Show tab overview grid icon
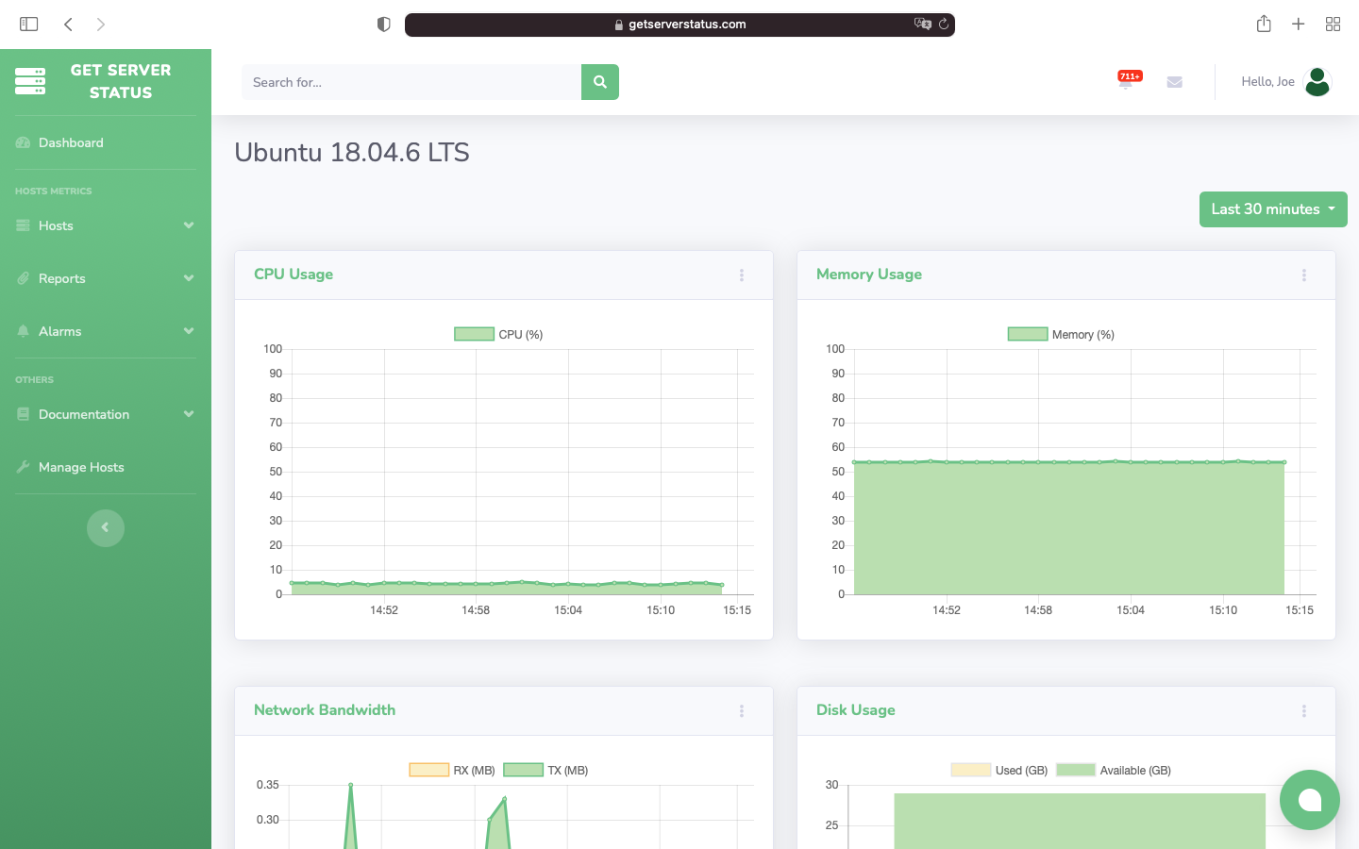 tap(1333, 25)
